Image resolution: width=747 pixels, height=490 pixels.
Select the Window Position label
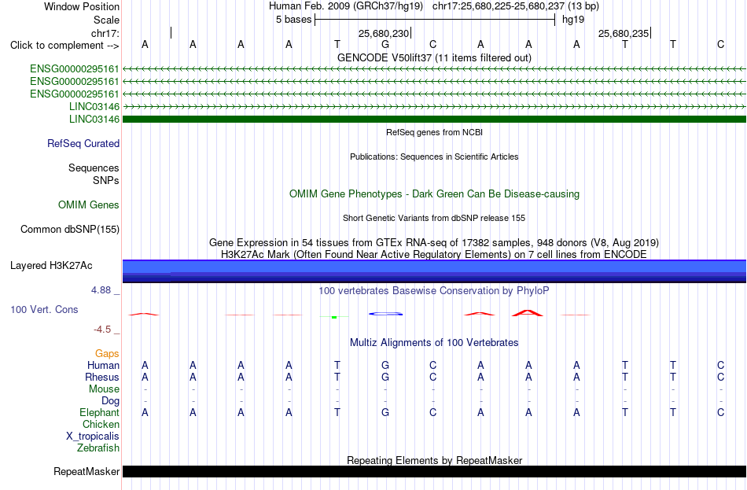(x=82, y=6)
